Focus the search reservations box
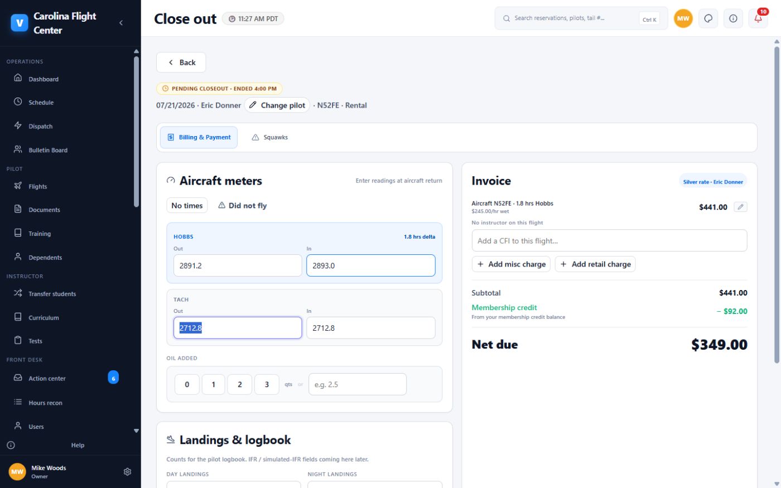Screen dimensions: 781x488 (581, 18)
